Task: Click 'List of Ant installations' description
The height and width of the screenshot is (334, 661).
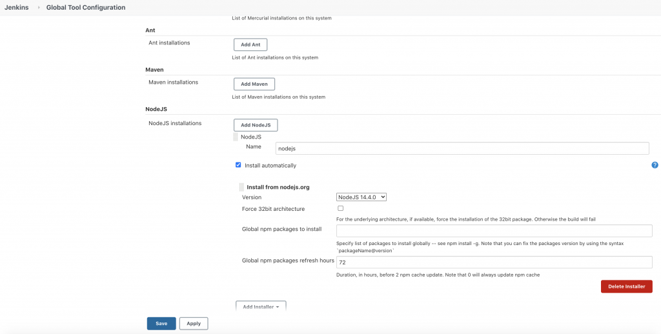Action: 275,57
